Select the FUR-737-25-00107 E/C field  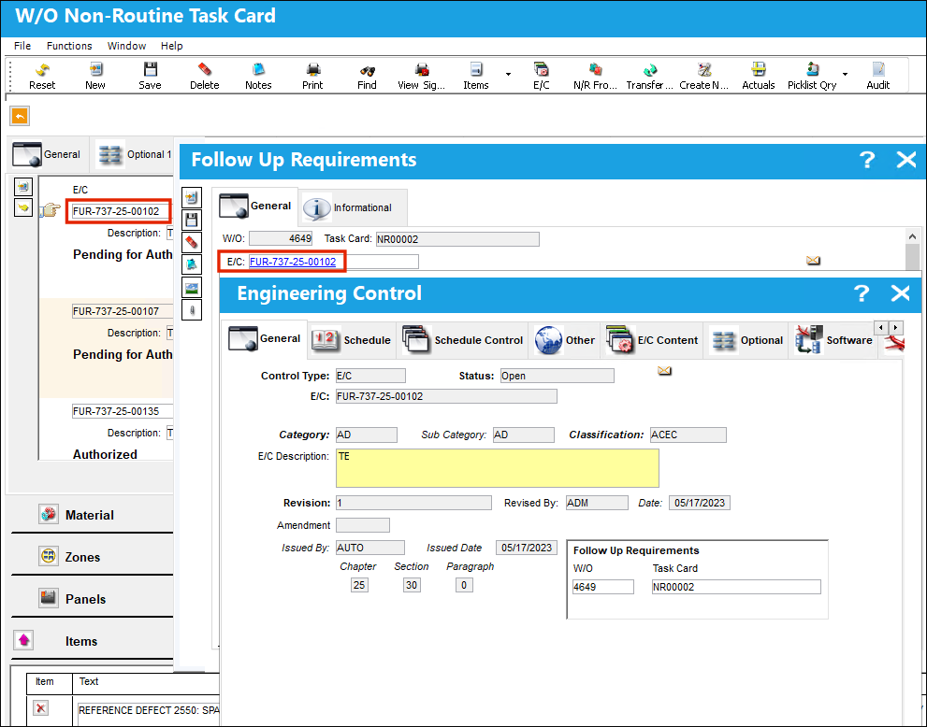[122, 311]
